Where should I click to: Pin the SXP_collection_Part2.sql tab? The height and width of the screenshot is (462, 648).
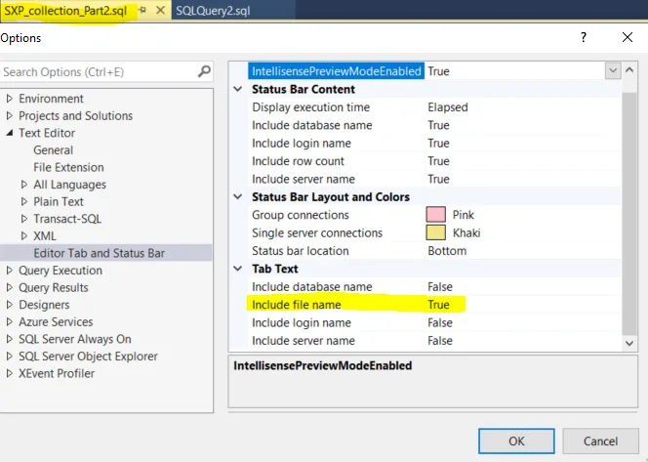coord(142,10)
